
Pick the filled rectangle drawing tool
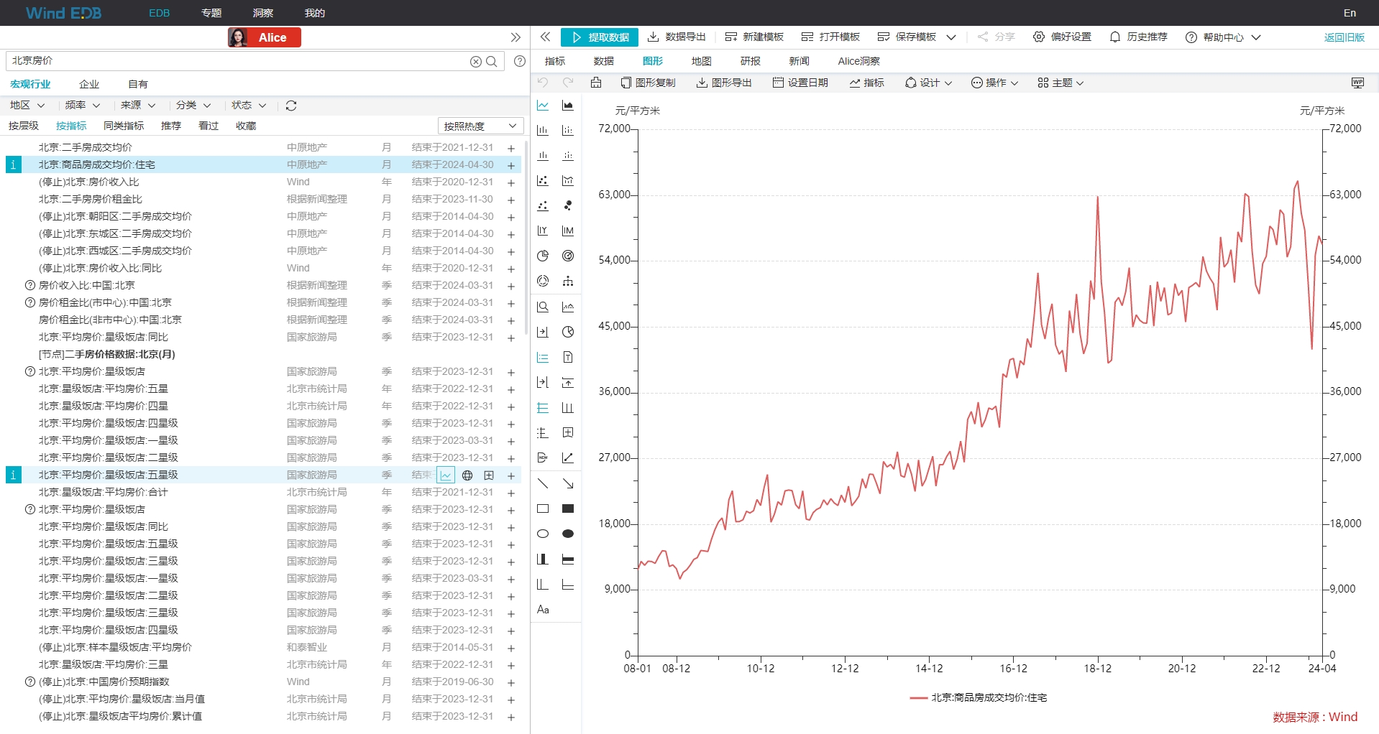[568, 509]
